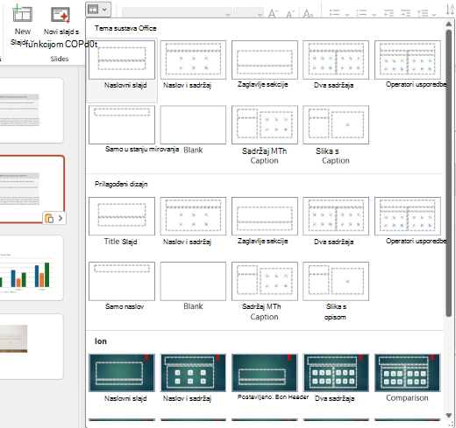Pick the Ion Comparison layout

tap(408, 378)
